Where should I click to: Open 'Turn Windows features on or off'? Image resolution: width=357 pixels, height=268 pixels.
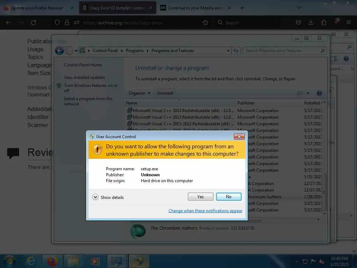coord(91,88)
